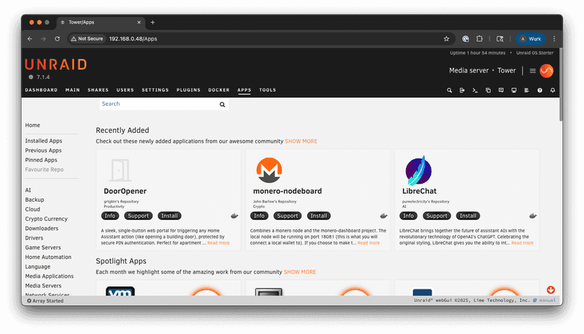Click the docker whale icon on monero-nodeboard card
The height and width of the screenshot is (334, 584).
coord(384,216)
